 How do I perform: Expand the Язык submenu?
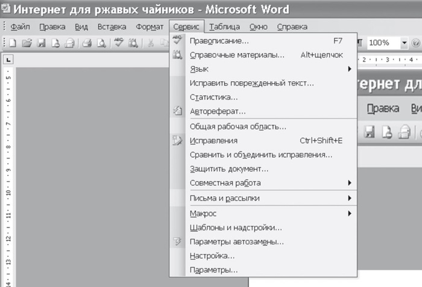pos(263,69)
